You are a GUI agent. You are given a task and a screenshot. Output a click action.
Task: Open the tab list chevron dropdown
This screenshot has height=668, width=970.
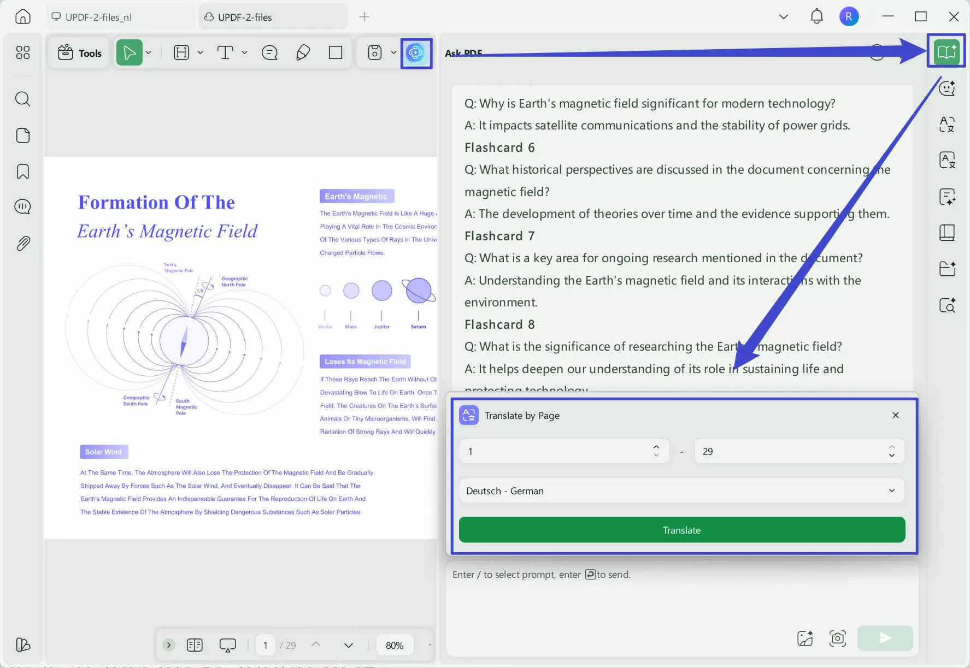point(783,17)
